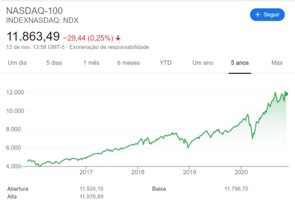Open the 6 meses range tab
The width and height of the screenshot is (295, 206).
128,63
